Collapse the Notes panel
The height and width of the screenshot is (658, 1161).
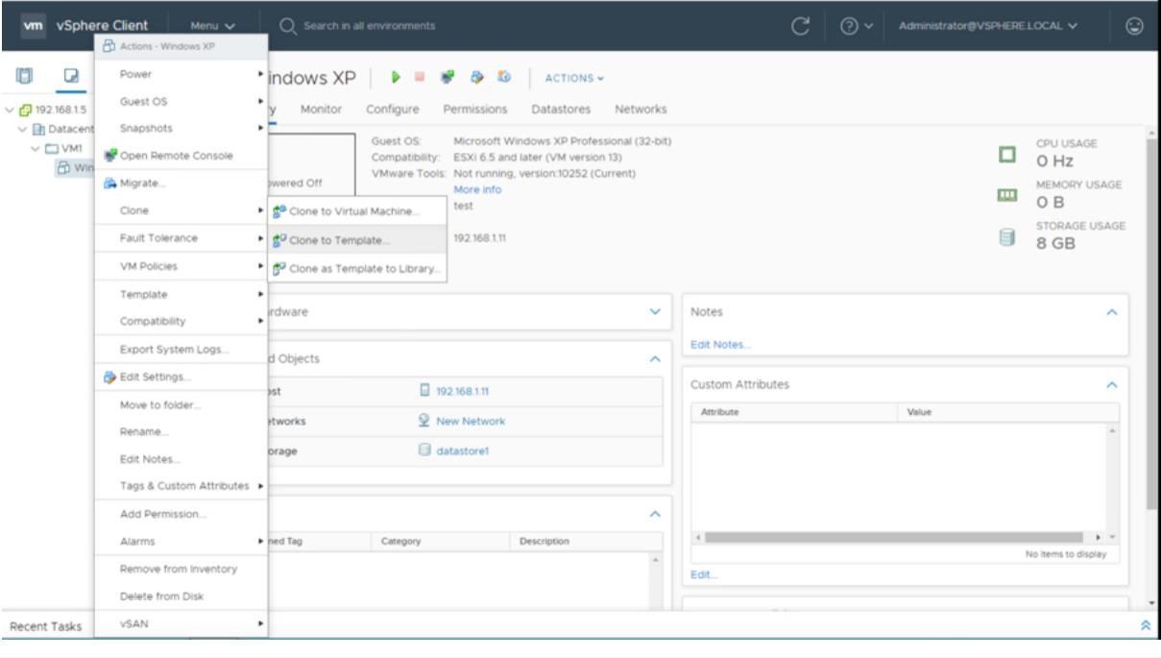1113,313
